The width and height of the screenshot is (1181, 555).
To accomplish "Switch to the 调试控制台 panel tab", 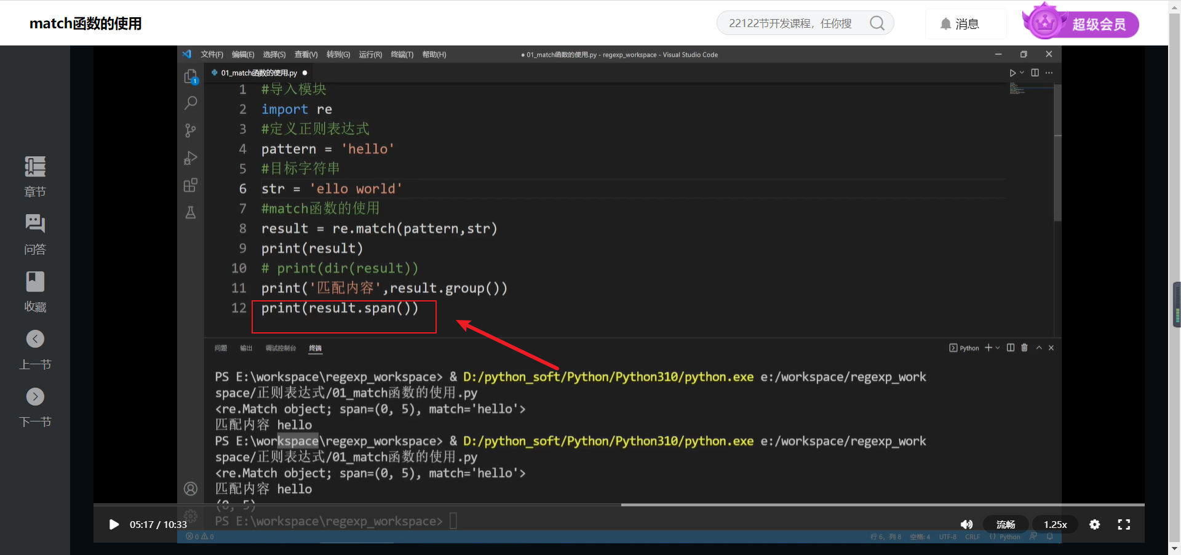I will [280, 348].
